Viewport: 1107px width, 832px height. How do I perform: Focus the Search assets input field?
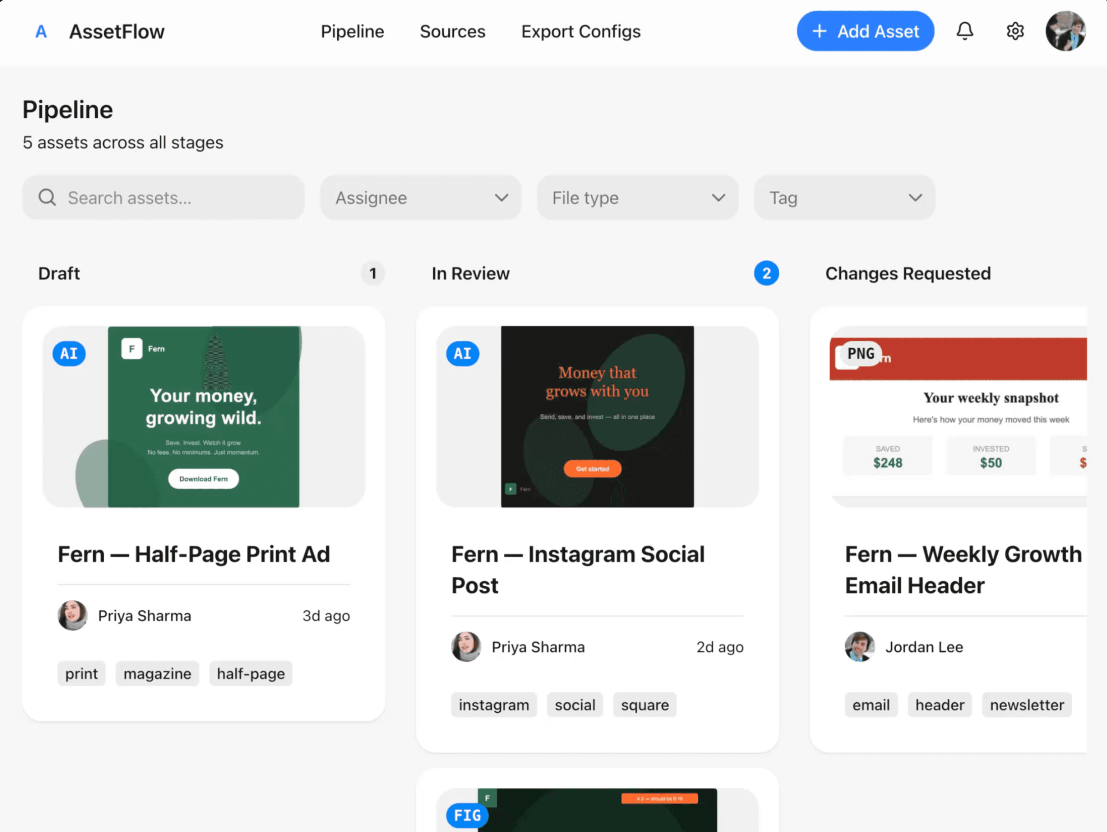(x=163, y=198)
